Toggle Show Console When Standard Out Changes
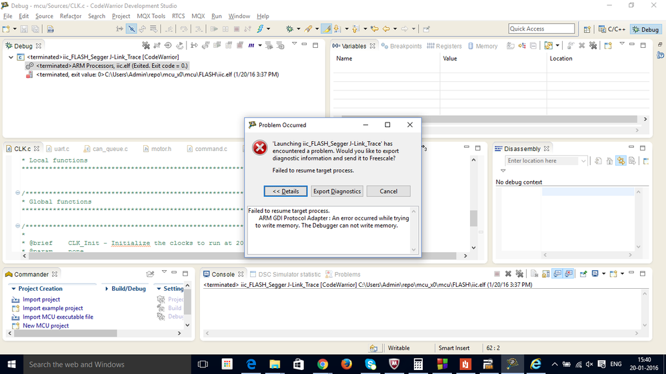 (x=557, y=274)
